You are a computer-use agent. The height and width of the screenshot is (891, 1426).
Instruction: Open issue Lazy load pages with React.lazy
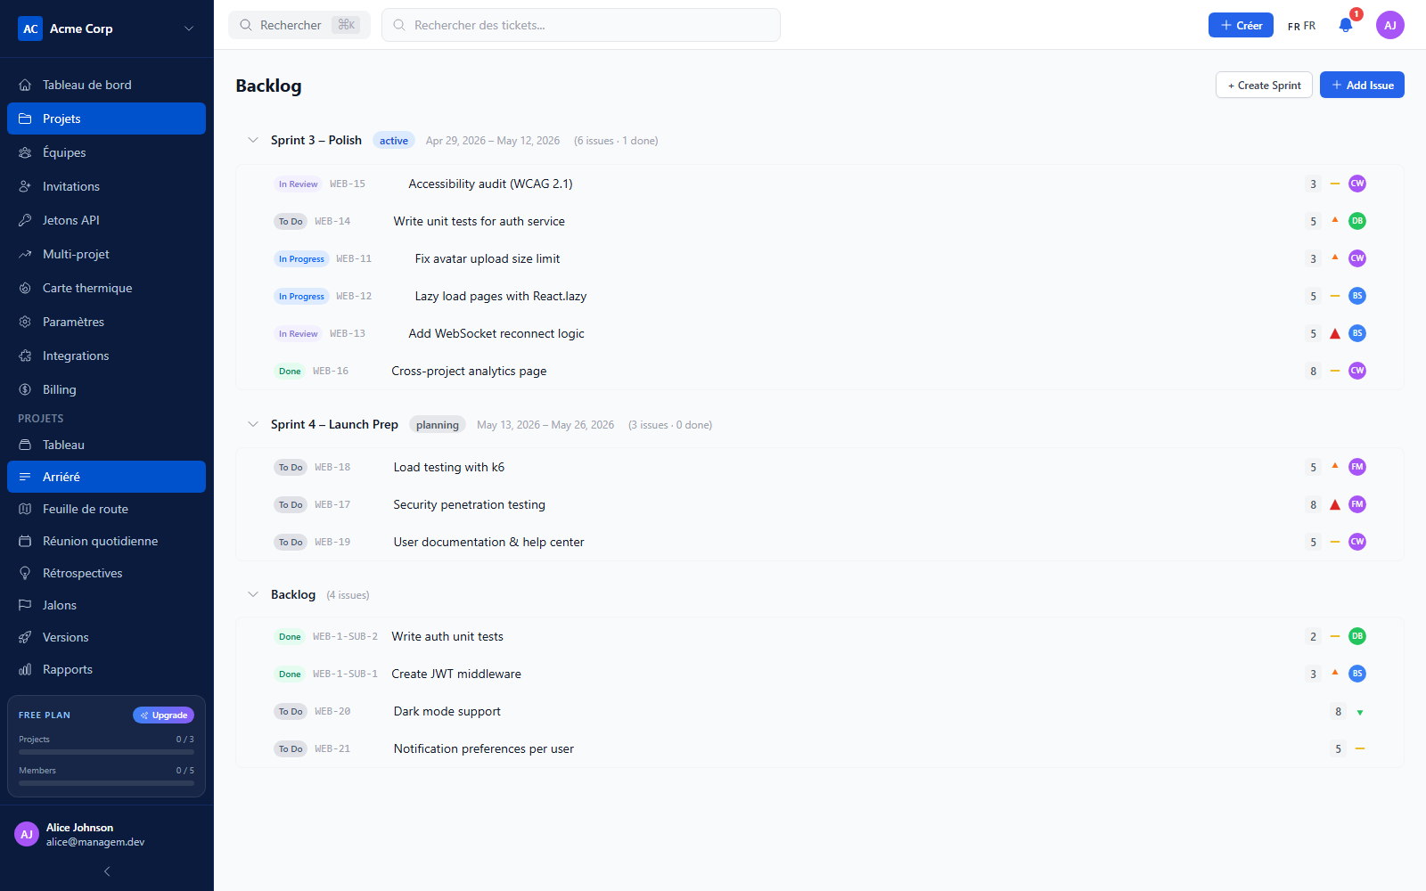coord(501,296)
